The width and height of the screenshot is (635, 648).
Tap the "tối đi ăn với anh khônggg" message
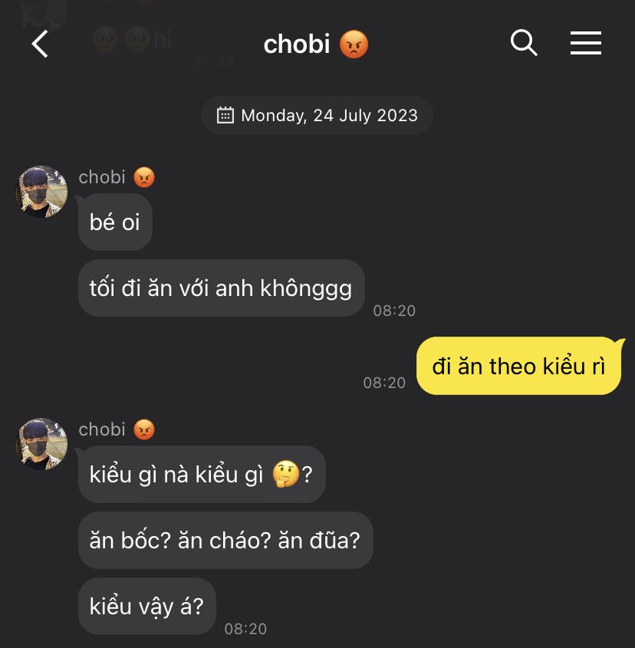point(221,288)
